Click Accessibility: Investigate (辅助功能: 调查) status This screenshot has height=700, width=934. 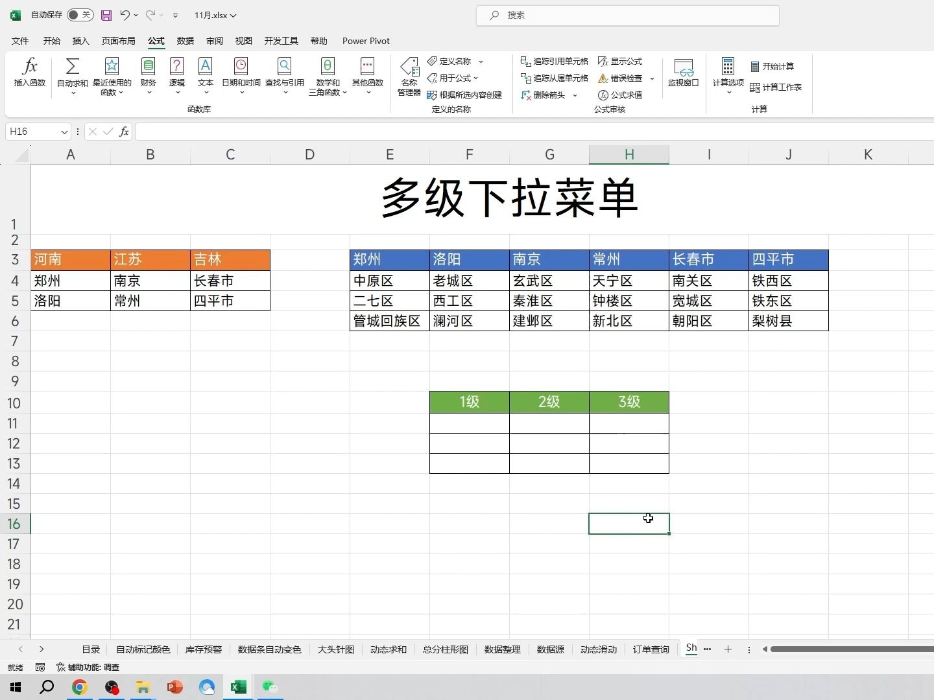click(88, 667)
